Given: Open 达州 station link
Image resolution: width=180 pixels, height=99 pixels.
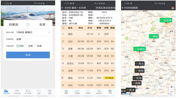Looking at the screenshot, I should pos(70,41).
